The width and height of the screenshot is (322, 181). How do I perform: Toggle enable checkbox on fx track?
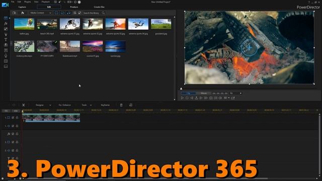click(13, 134)
